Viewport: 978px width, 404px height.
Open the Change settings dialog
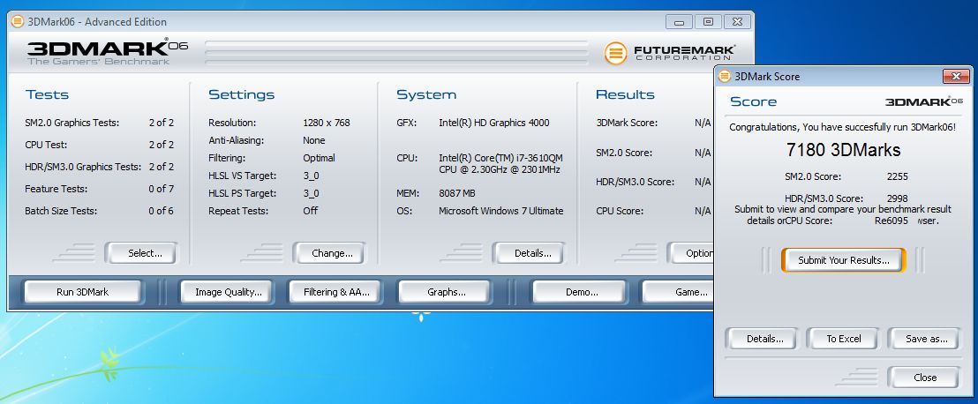pyautogui.click(x=329, y=253)
